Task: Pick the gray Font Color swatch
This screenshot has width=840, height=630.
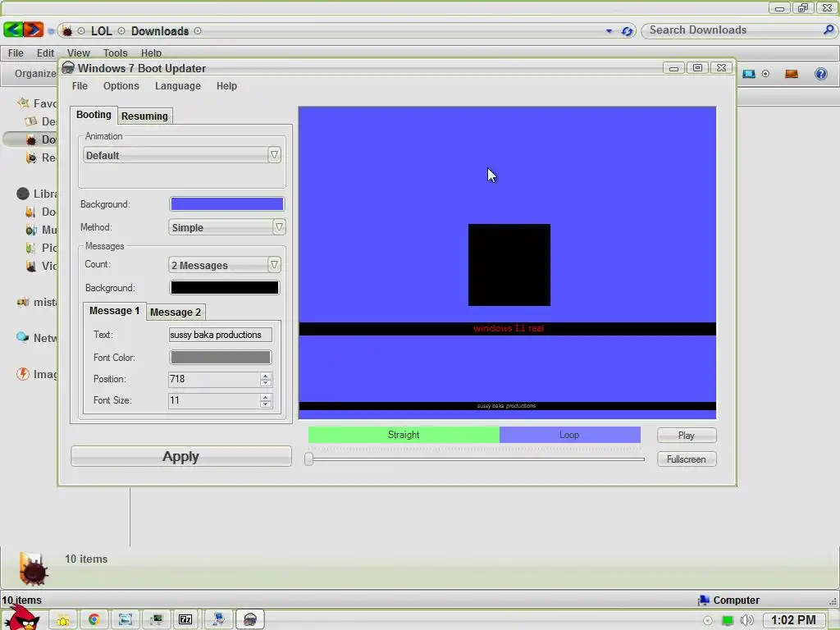Action: 220,358
